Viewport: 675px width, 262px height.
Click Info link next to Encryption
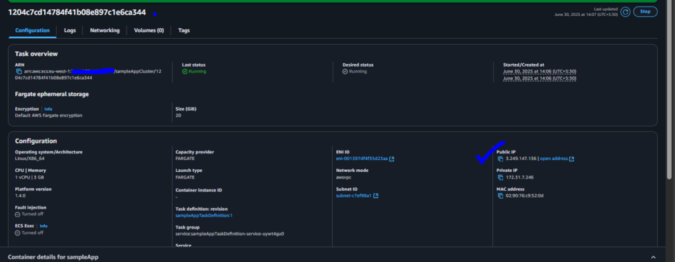(48, 109)
